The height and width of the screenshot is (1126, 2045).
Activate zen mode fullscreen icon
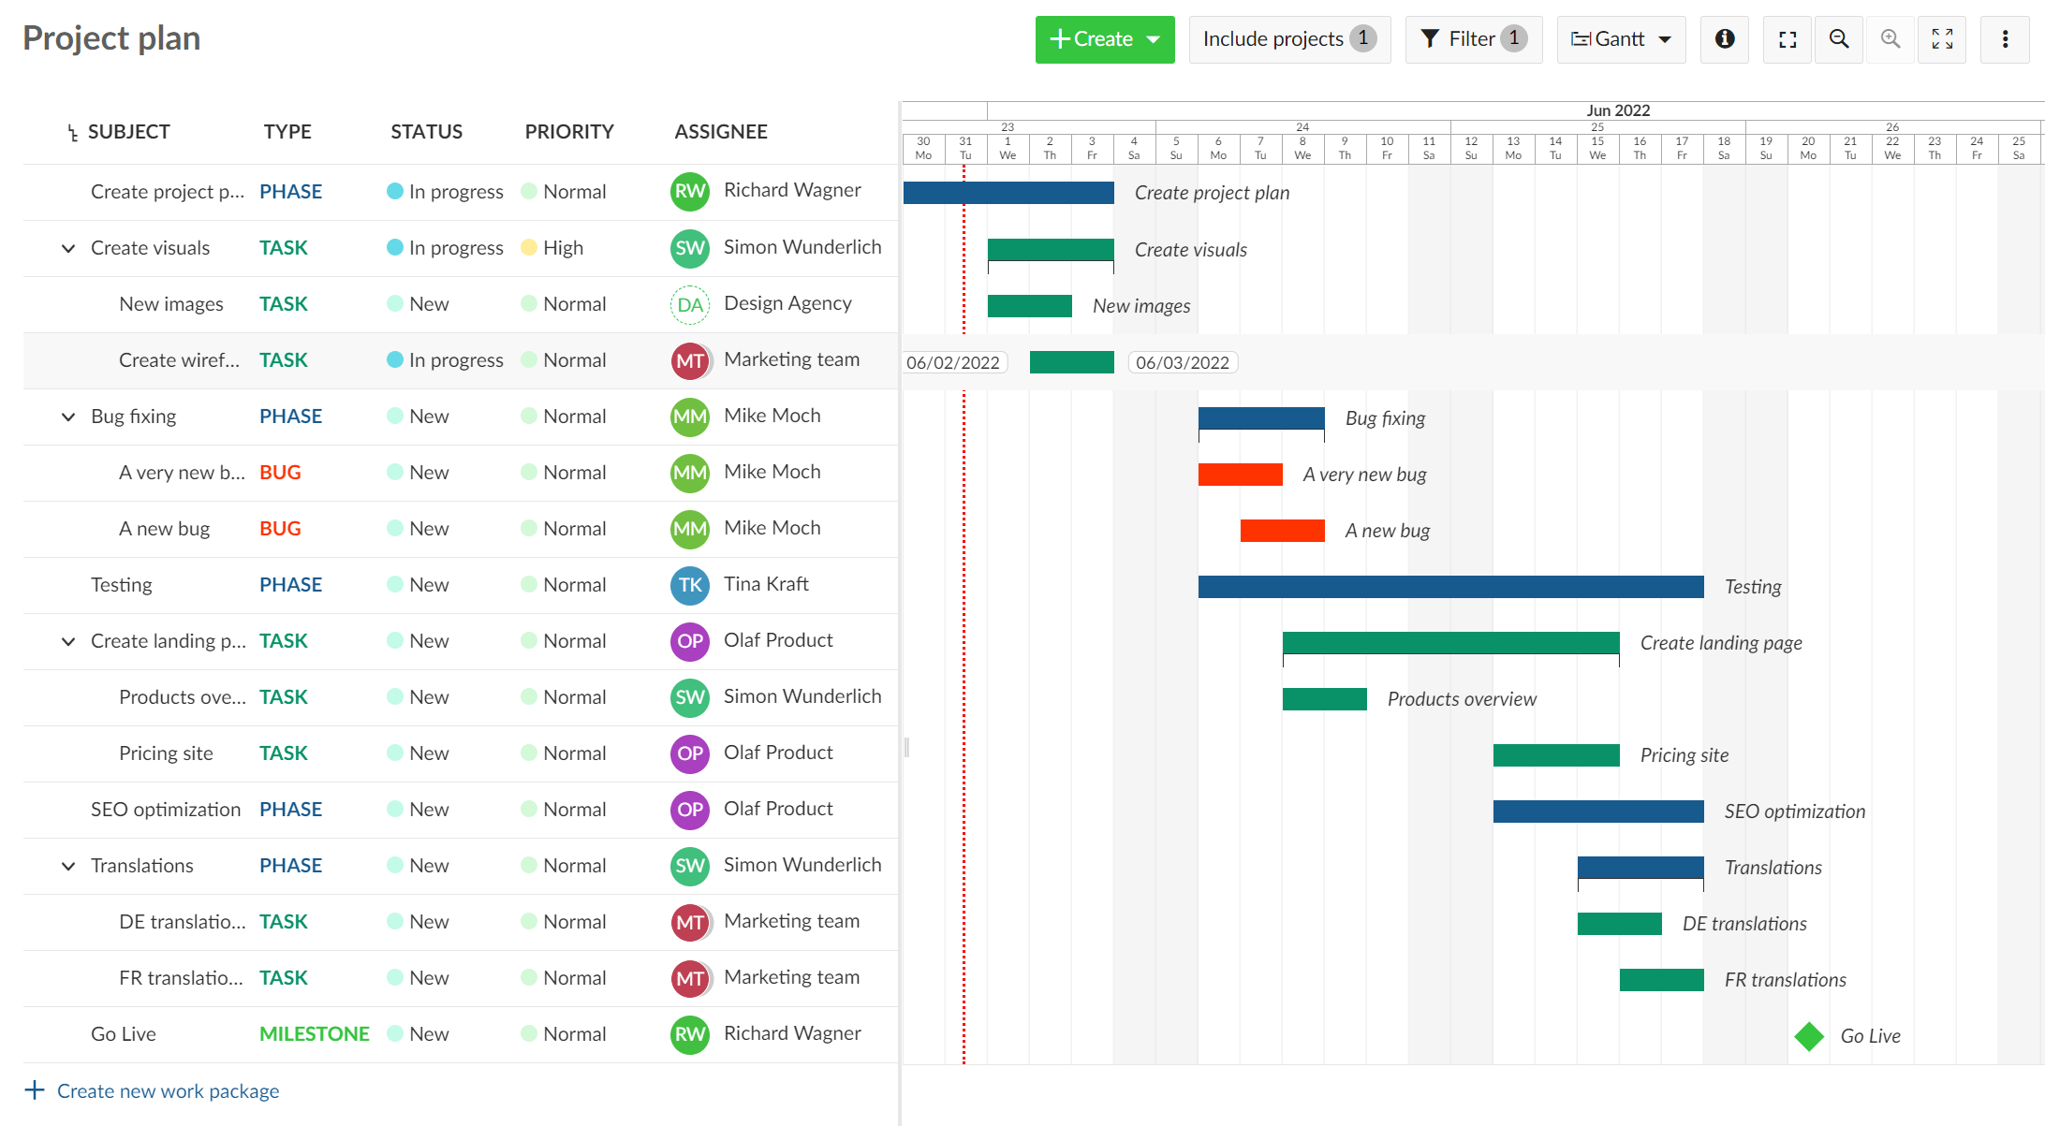coord(1788,39)
